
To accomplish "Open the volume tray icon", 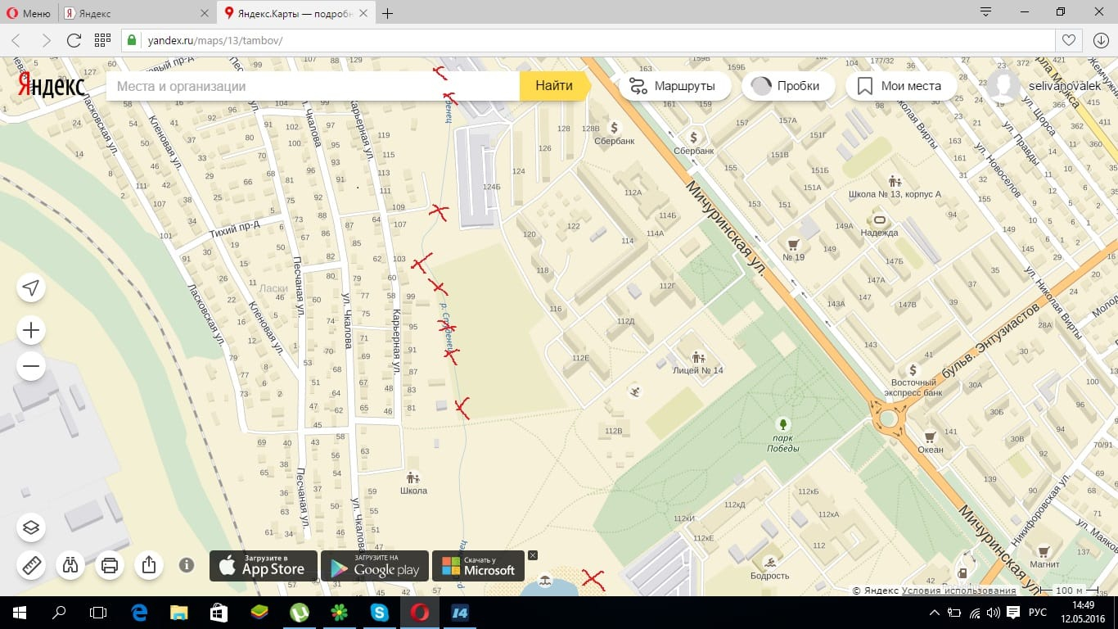I will [993, 612].
